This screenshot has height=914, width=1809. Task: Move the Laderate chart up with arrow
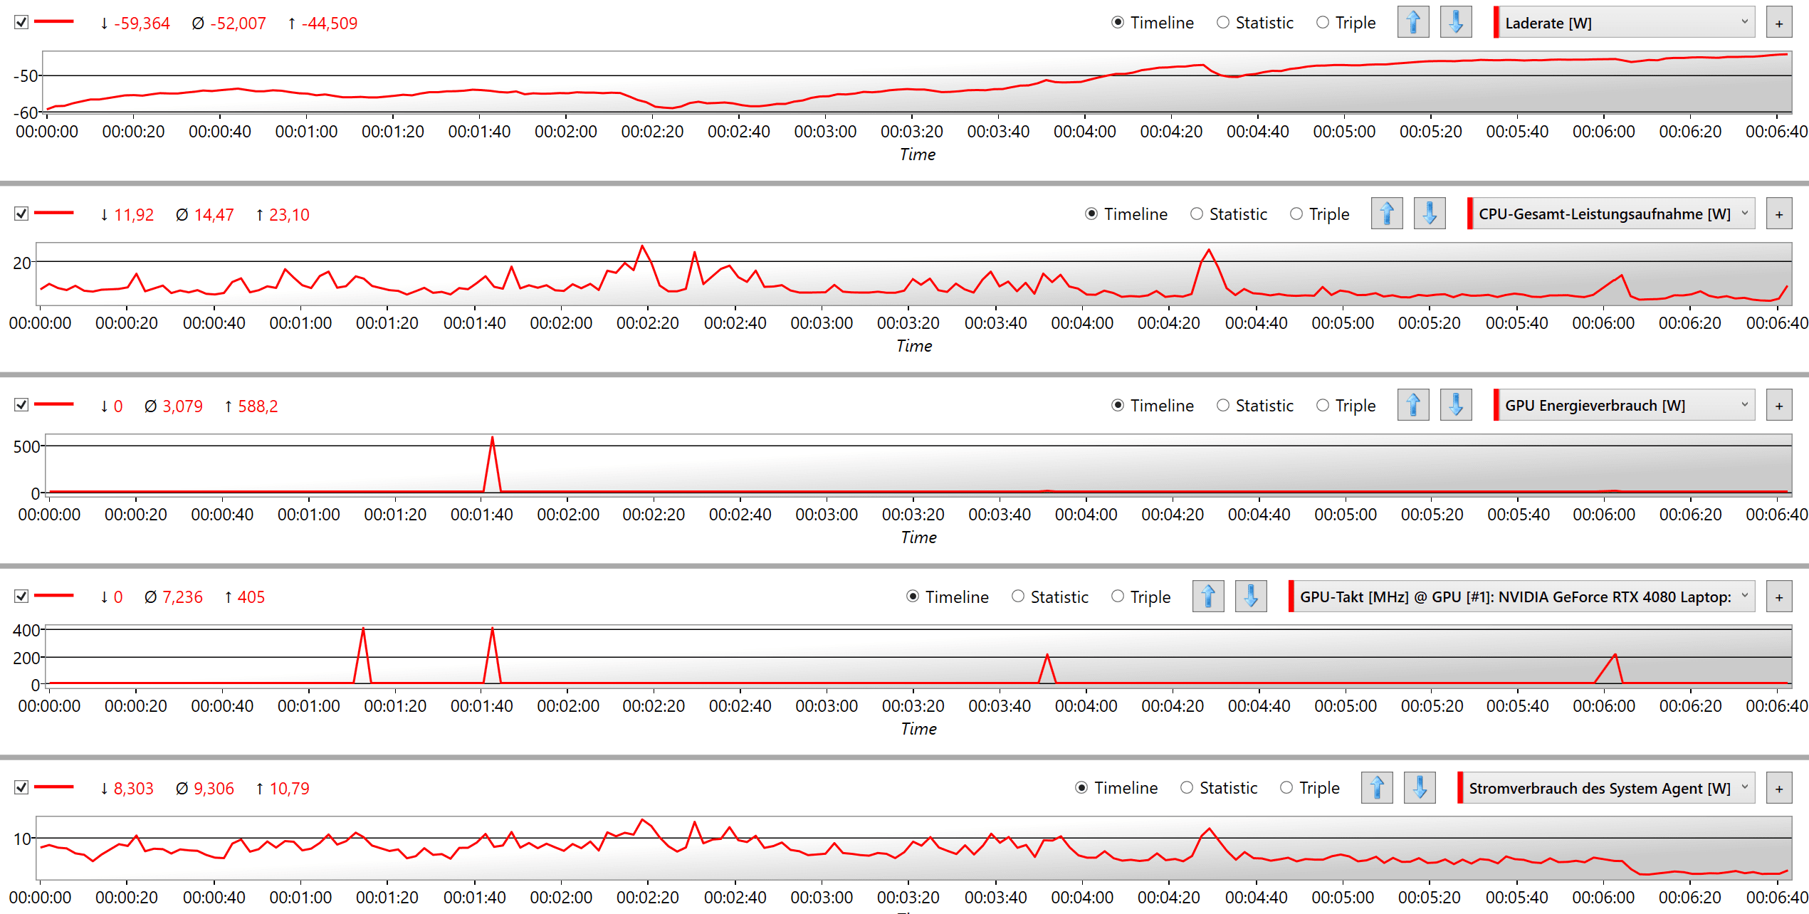point(1413,22)
